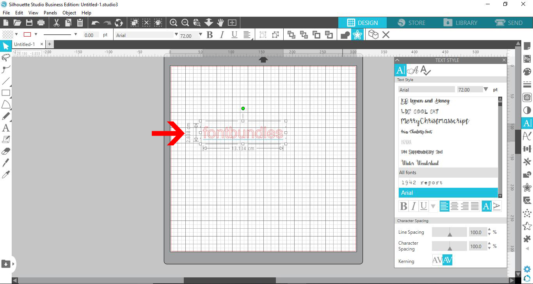
Task: Open the Library drawer at bottom left
Action: 6,264
